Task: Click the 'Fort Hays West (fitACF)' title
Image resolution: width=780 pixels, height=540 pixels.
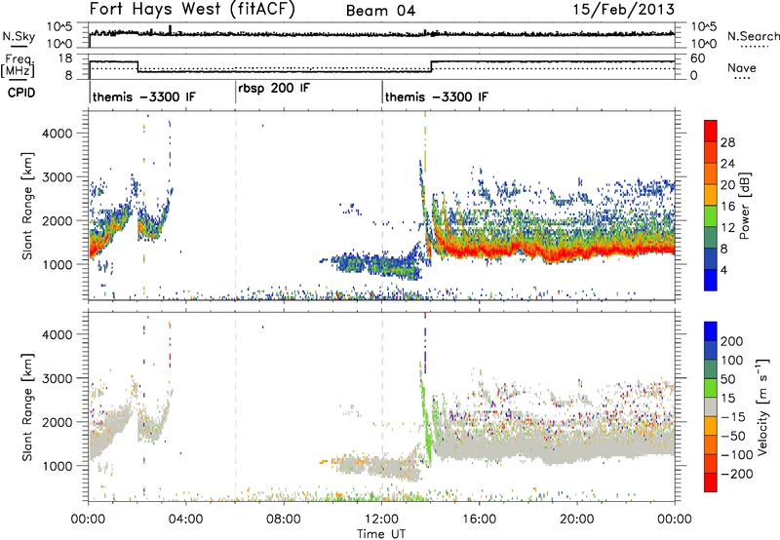Action: pos(192,10)
